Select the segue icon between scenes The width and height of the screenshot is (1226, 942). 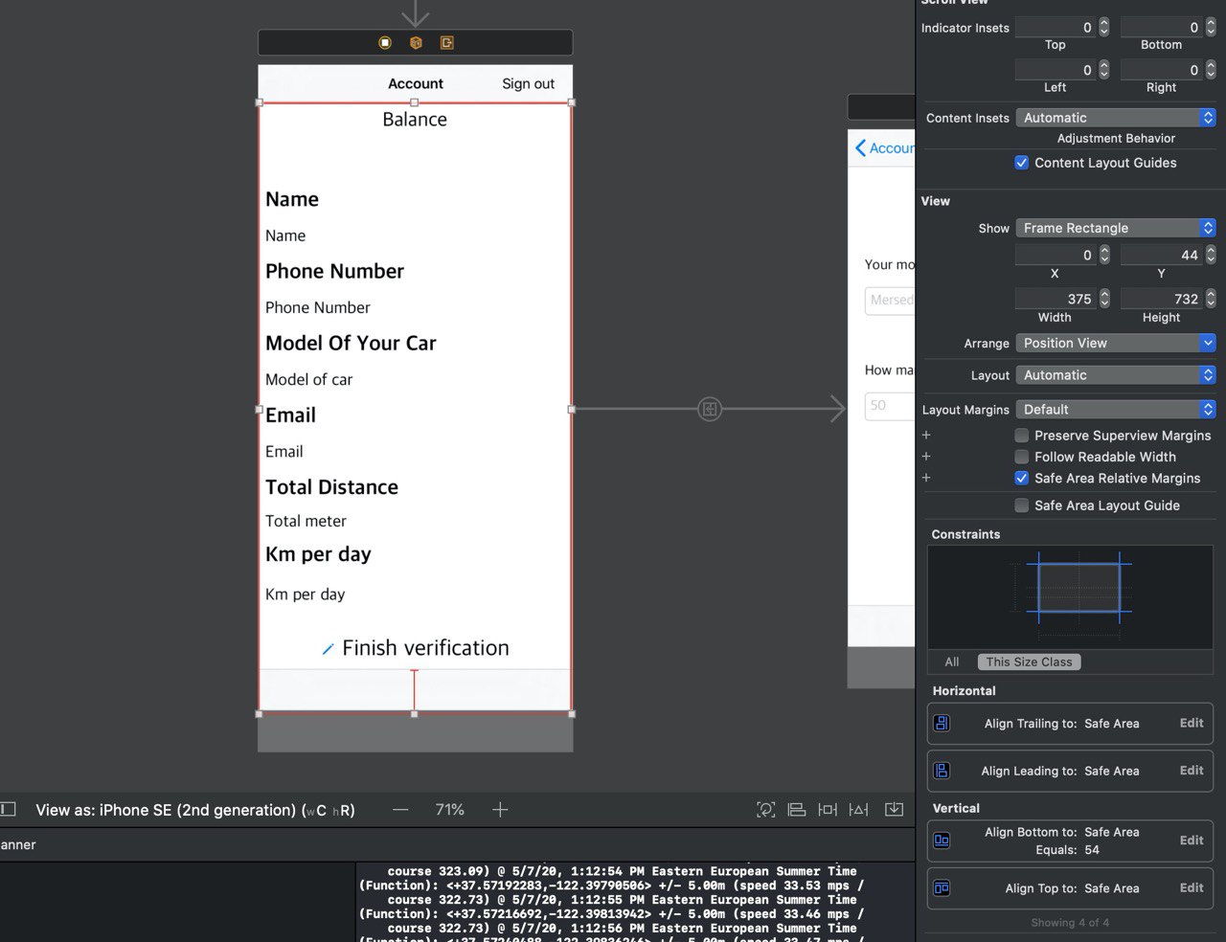point(710,410)
